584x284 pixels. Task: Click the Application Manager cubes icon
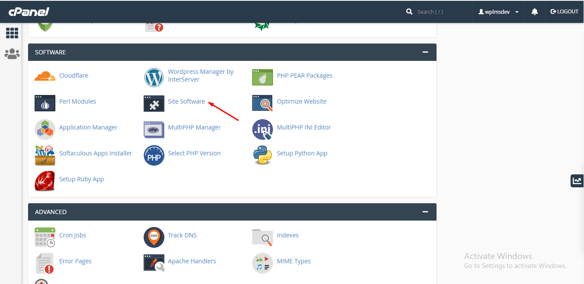point(45,129)
